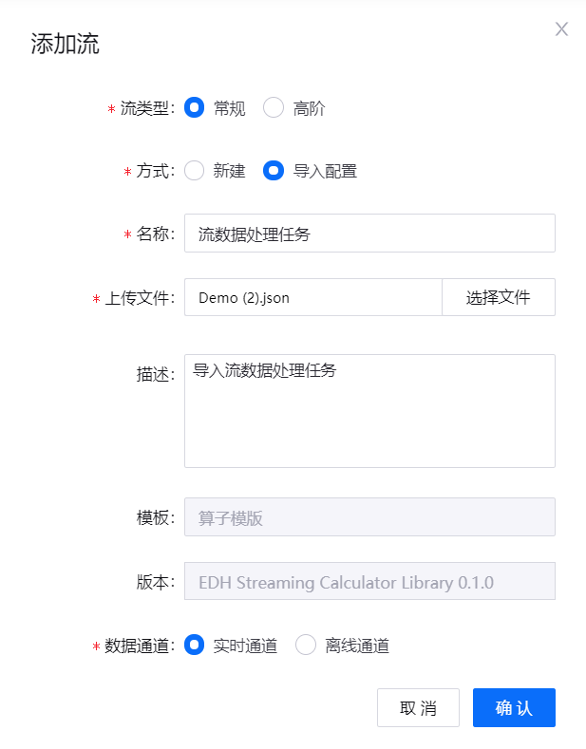The height and width of the screenshot is (749, 586).
Task: Choose the 高阶 stream type option
Action: click(x=274, y=108)
